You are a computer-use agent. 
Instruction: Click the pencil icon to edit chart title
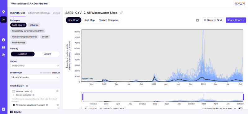(121, 13)
